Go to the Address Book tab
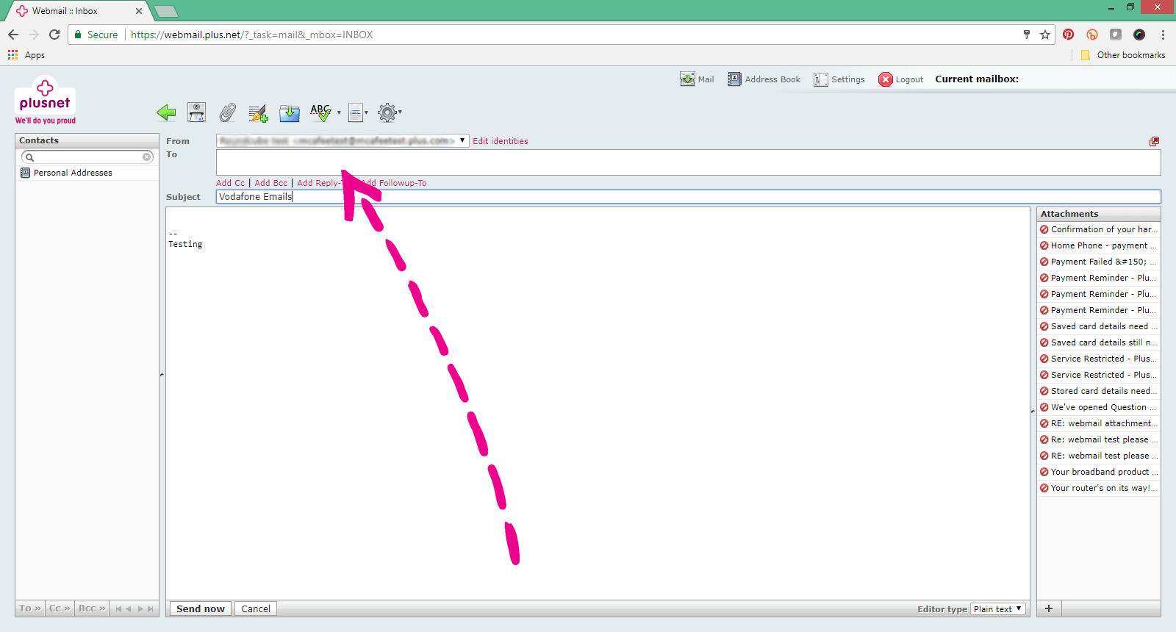Image resolution: width=1176 pixels, height=632 pixels. tap(764, 79)
